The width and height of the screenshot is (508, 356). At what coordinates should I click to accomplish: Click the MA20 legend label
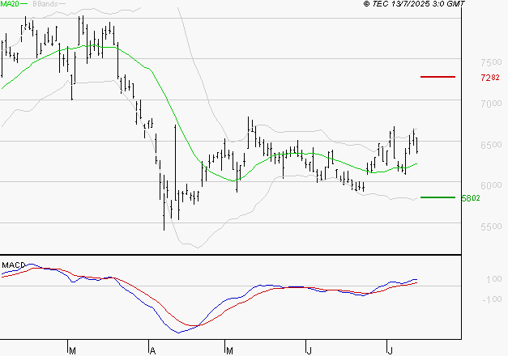(11, 4)
